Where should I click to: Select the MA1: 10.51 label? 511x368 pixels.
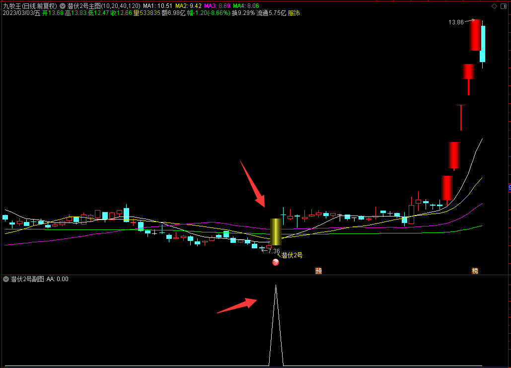pyautogui.click(x=157, y=6)
